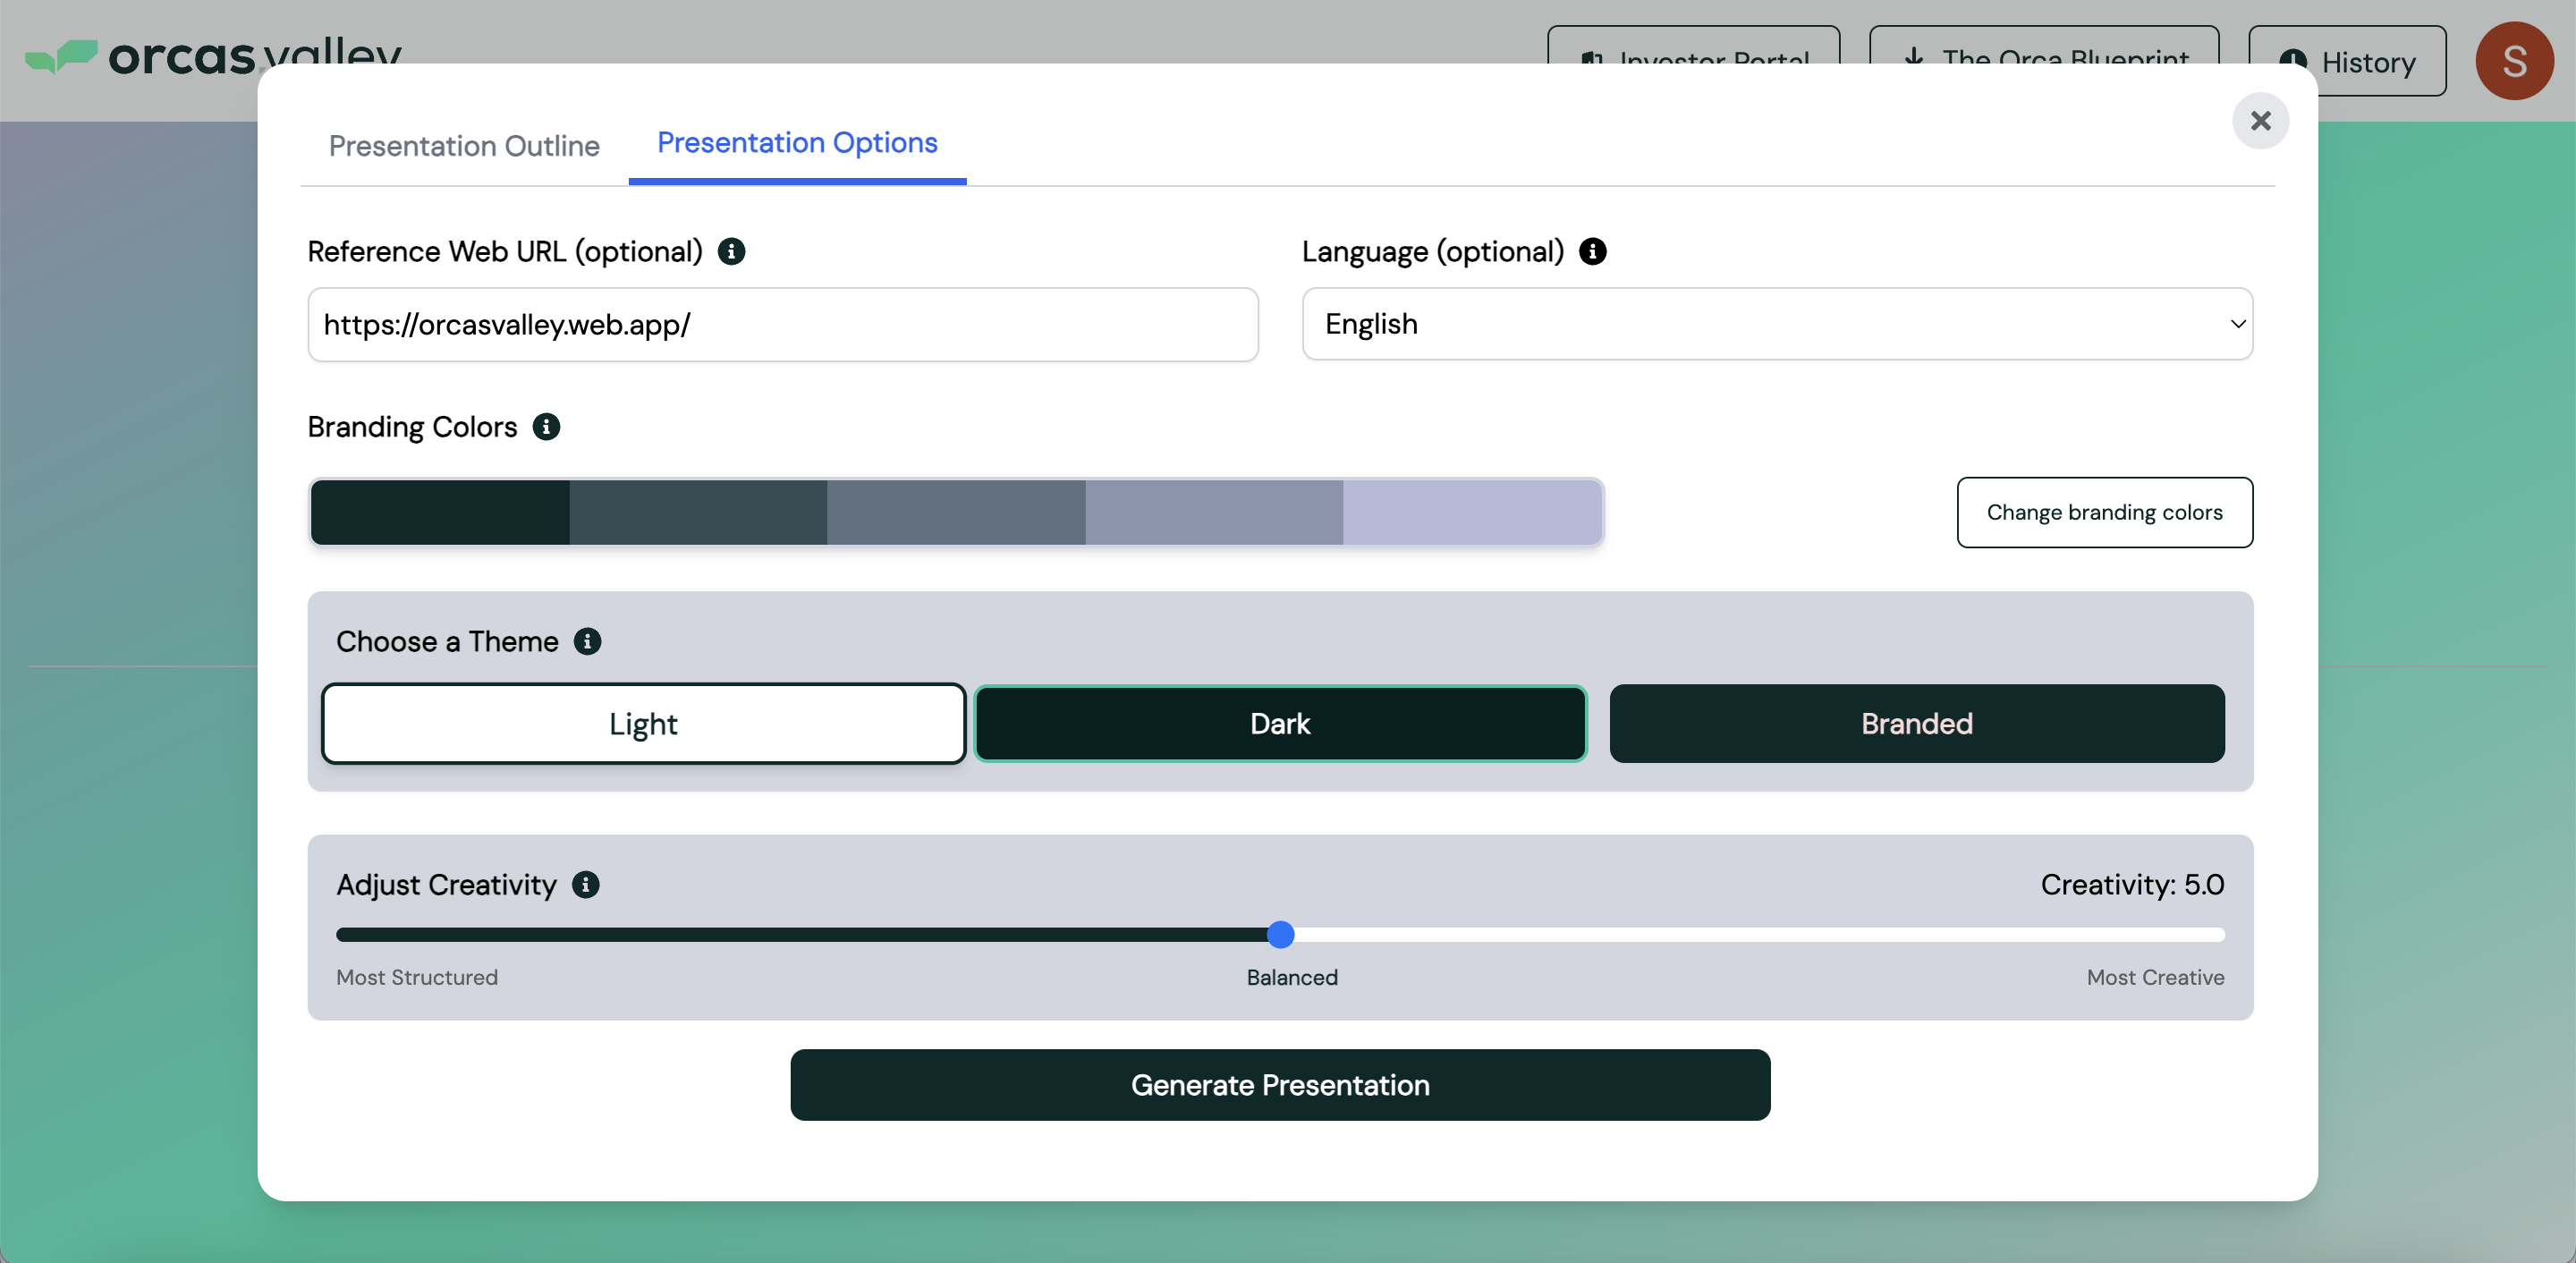This screenshot has height=1263, width=2576.
Task: Select the Presentation Options tab
Action: tap(796, 143)
